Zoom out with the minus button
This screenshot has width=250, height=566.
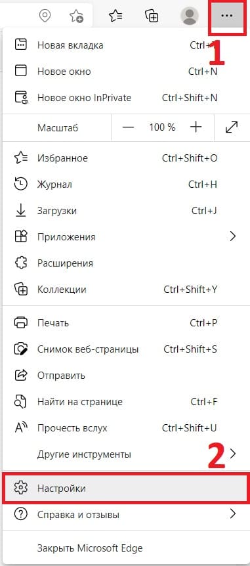[x=128, y=127]
